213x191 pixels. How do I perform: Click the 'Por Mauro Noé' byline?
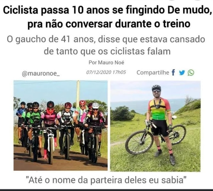coord(106,63)
